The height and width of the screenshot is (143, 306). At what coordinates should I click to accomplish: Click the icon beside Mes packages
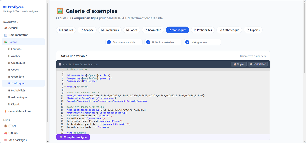point(6,140)
